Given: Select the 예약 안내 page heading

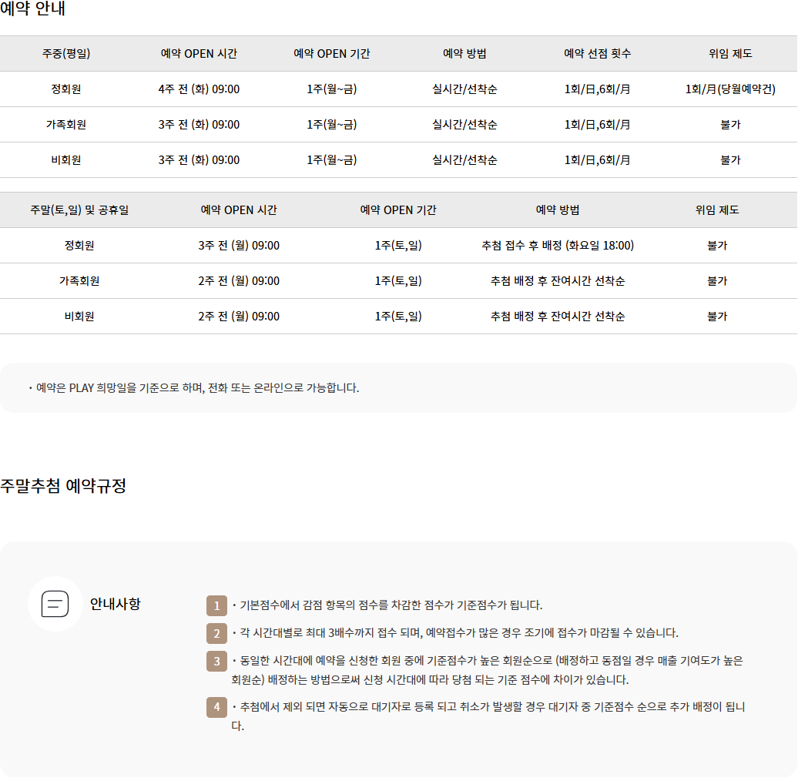Looking at the screenshot, I should (32, 10).
